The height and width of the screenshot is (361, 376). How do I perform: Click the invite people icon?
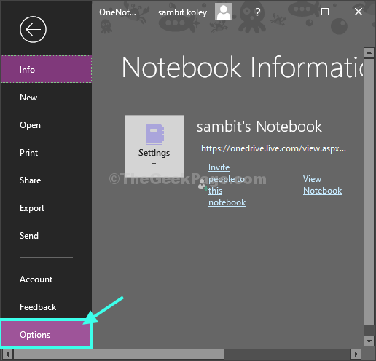[203, 185]
